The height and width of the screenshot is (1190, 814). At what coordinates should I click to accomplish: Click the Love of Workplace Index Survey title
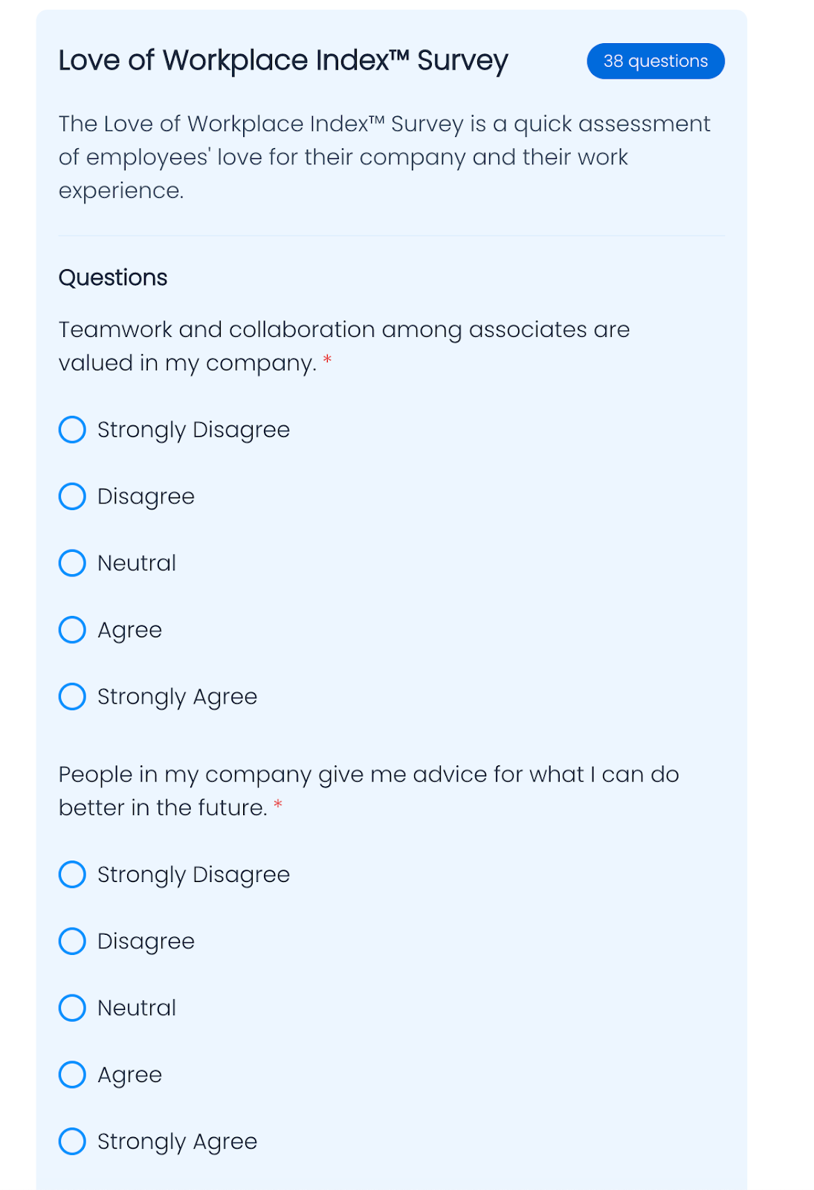(x=282, y=61)
